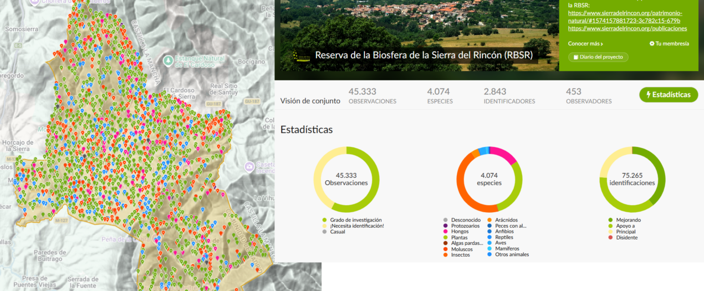Image resolution: width=704 pixels, height=291 pixels.
Task: Click the pink Hongos arc of species donut
Action: click(x=506, y=155)
